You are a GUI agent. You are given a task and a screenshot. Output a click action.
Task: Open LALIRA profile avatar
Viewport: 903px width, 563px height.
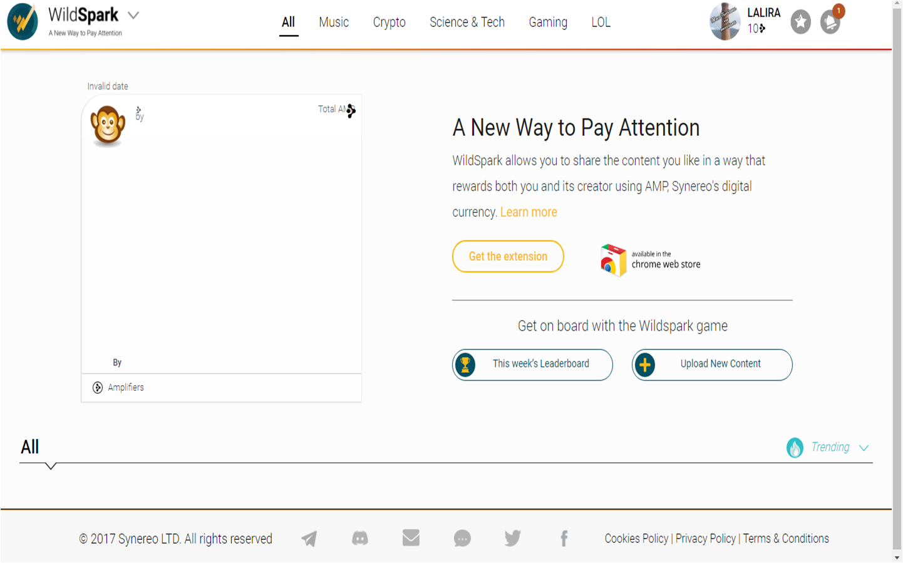[725, 21]
